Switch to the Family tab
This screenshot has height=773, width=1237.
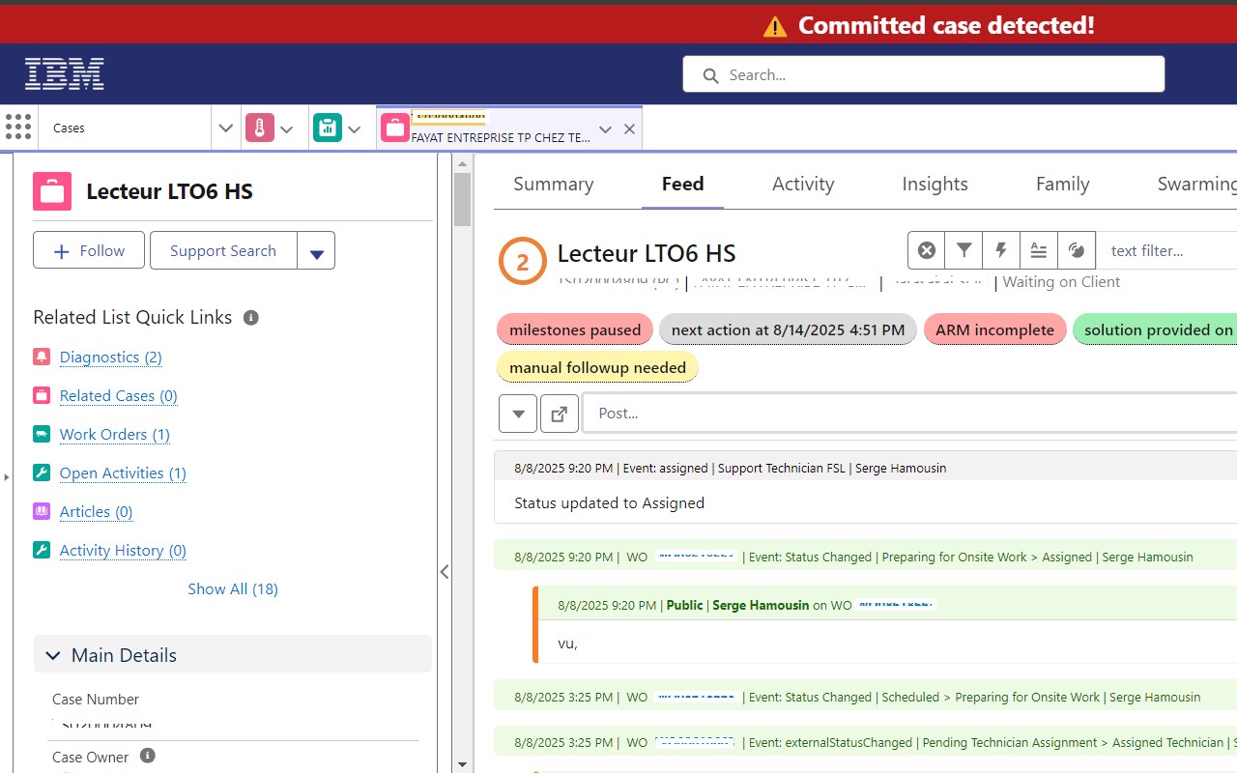point(1063,184)
